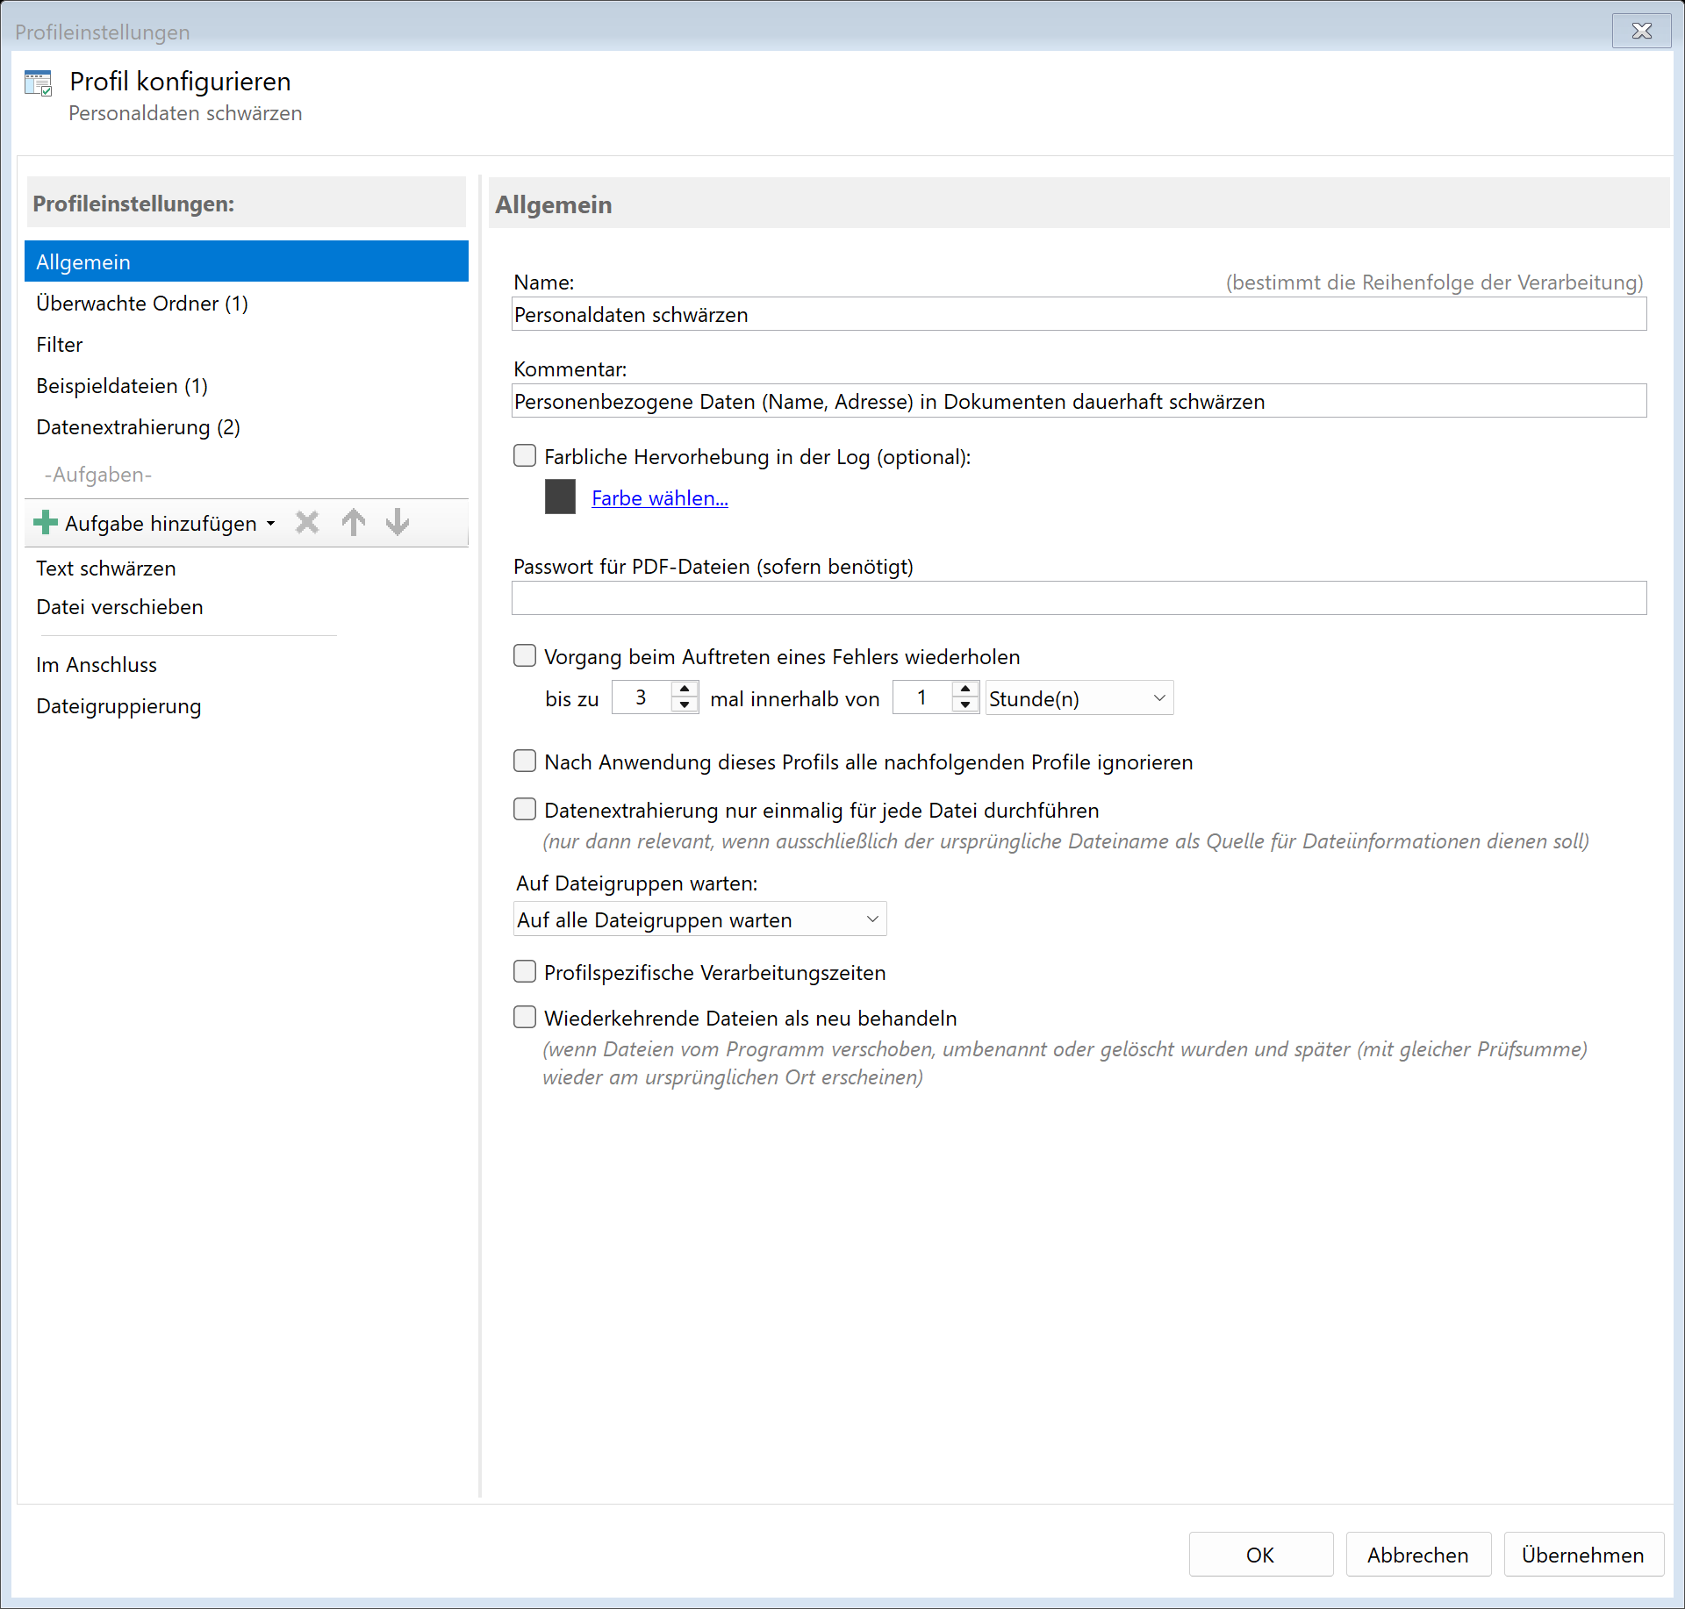Image resolution: width=1685 pixels, height=1609 pixels.
Task: Enable Profilspezifische Verarbeitungszeiten checkbox
Action: point(525,971)
